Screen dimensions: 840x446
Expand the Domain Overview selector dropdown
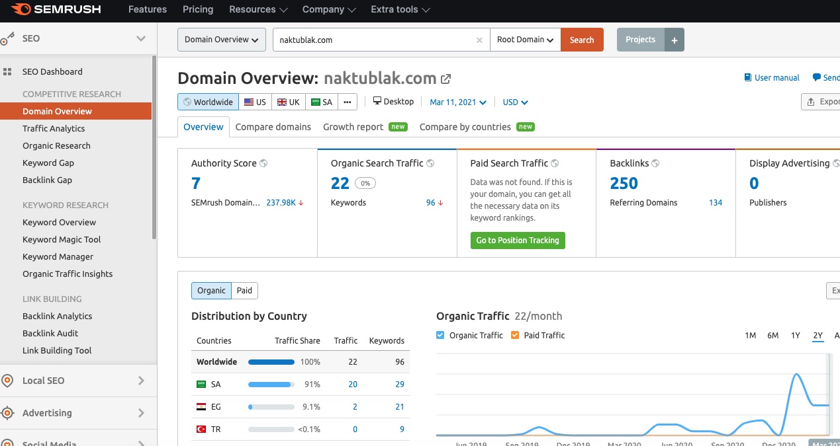[221, 40]
